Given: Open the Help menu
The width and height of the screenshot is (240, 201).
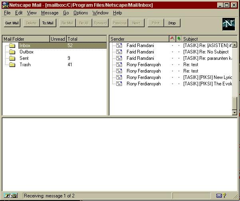Looking at the screenshot, I should click(117, 13).
